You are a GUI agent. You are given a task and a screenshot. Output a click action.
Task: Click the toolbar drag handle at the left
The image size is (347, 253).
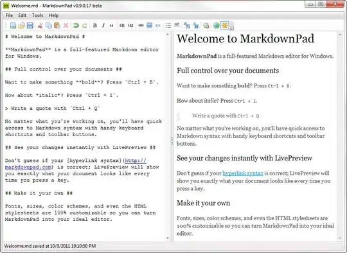[x=6, y=26]
